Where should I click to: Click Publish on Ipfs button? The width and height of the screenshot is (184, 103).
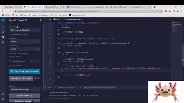coord(25,96)
